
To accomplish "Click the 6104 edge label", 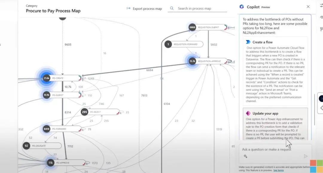I will [167, 104].
